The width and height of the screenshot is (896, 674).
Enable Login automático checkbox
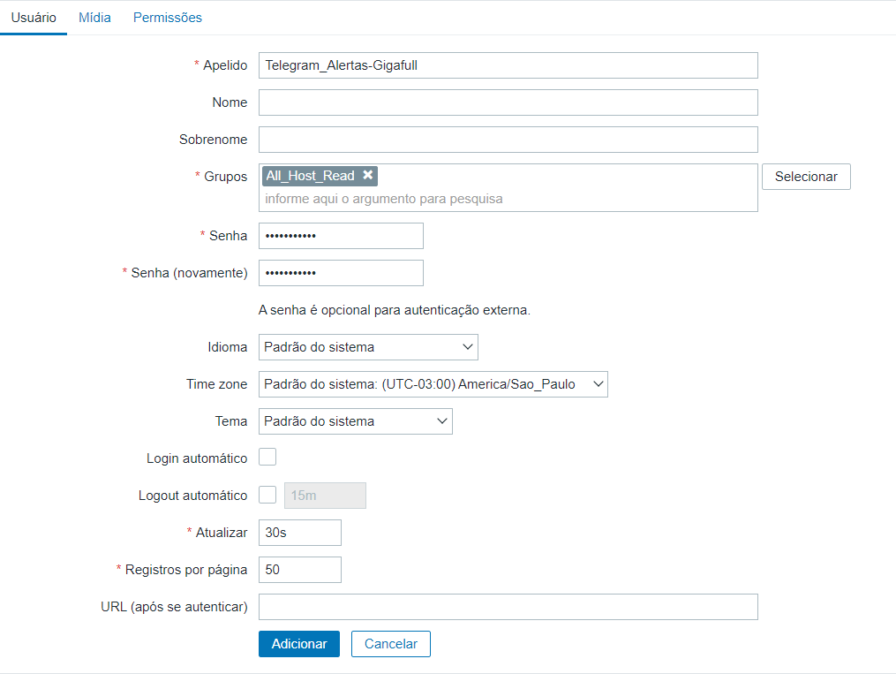[x=267, y=458]
